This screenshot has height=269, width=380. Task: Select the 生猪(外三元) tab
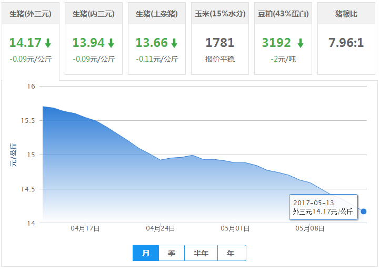(31, 14)
